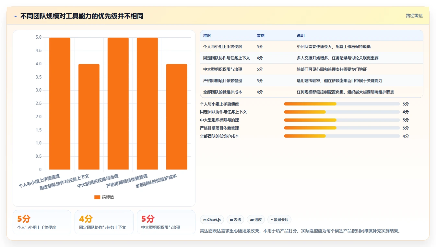Click the chart bar for 全部团队的低维护成本

[x=177, y=117]
